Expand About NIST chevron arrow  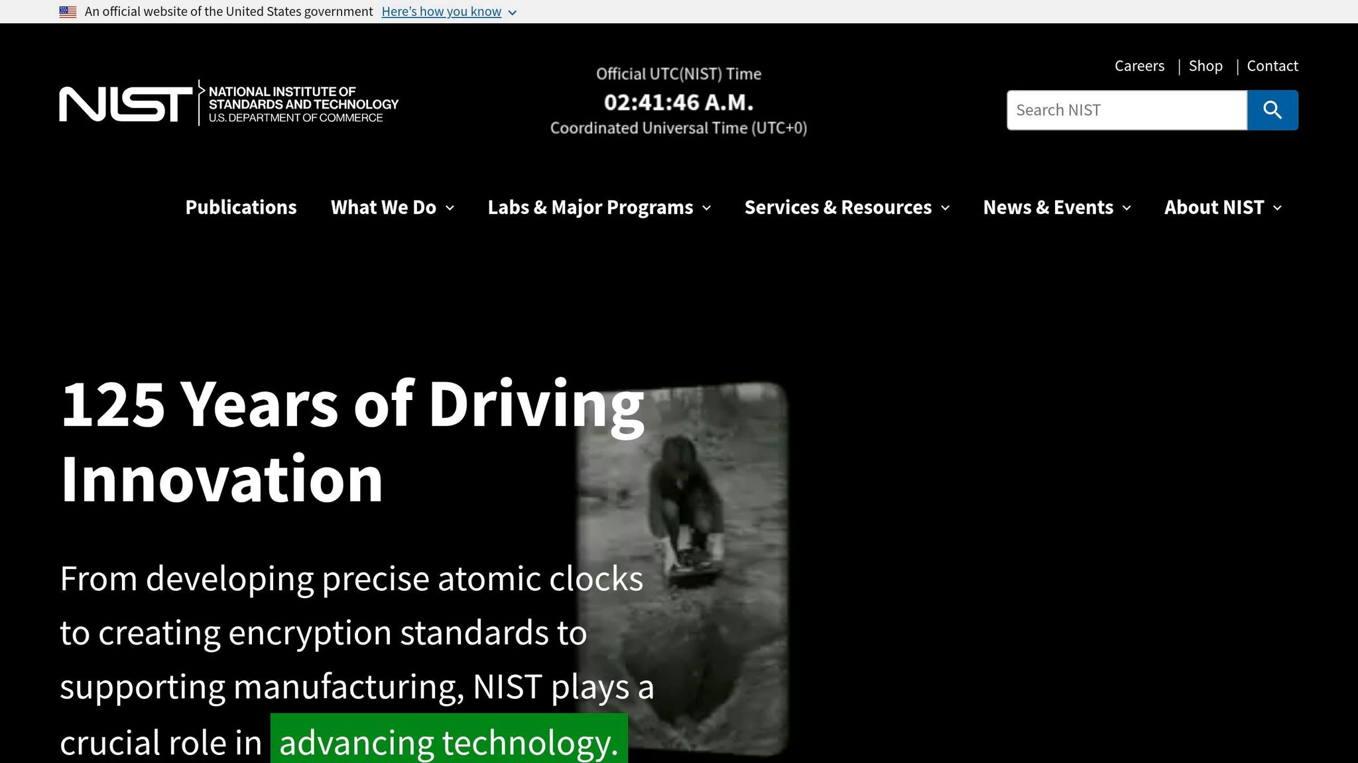click(1278, 208)
